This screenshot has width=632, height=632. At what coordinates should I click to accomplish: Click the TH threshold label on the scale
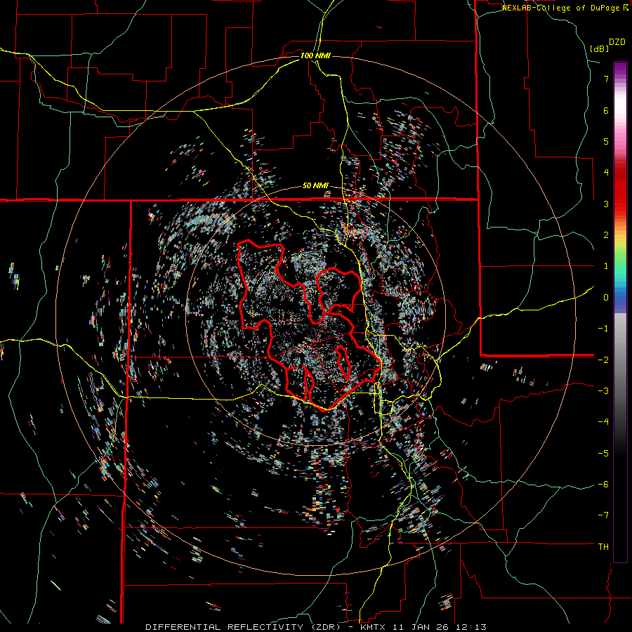[x=603, y=547]
